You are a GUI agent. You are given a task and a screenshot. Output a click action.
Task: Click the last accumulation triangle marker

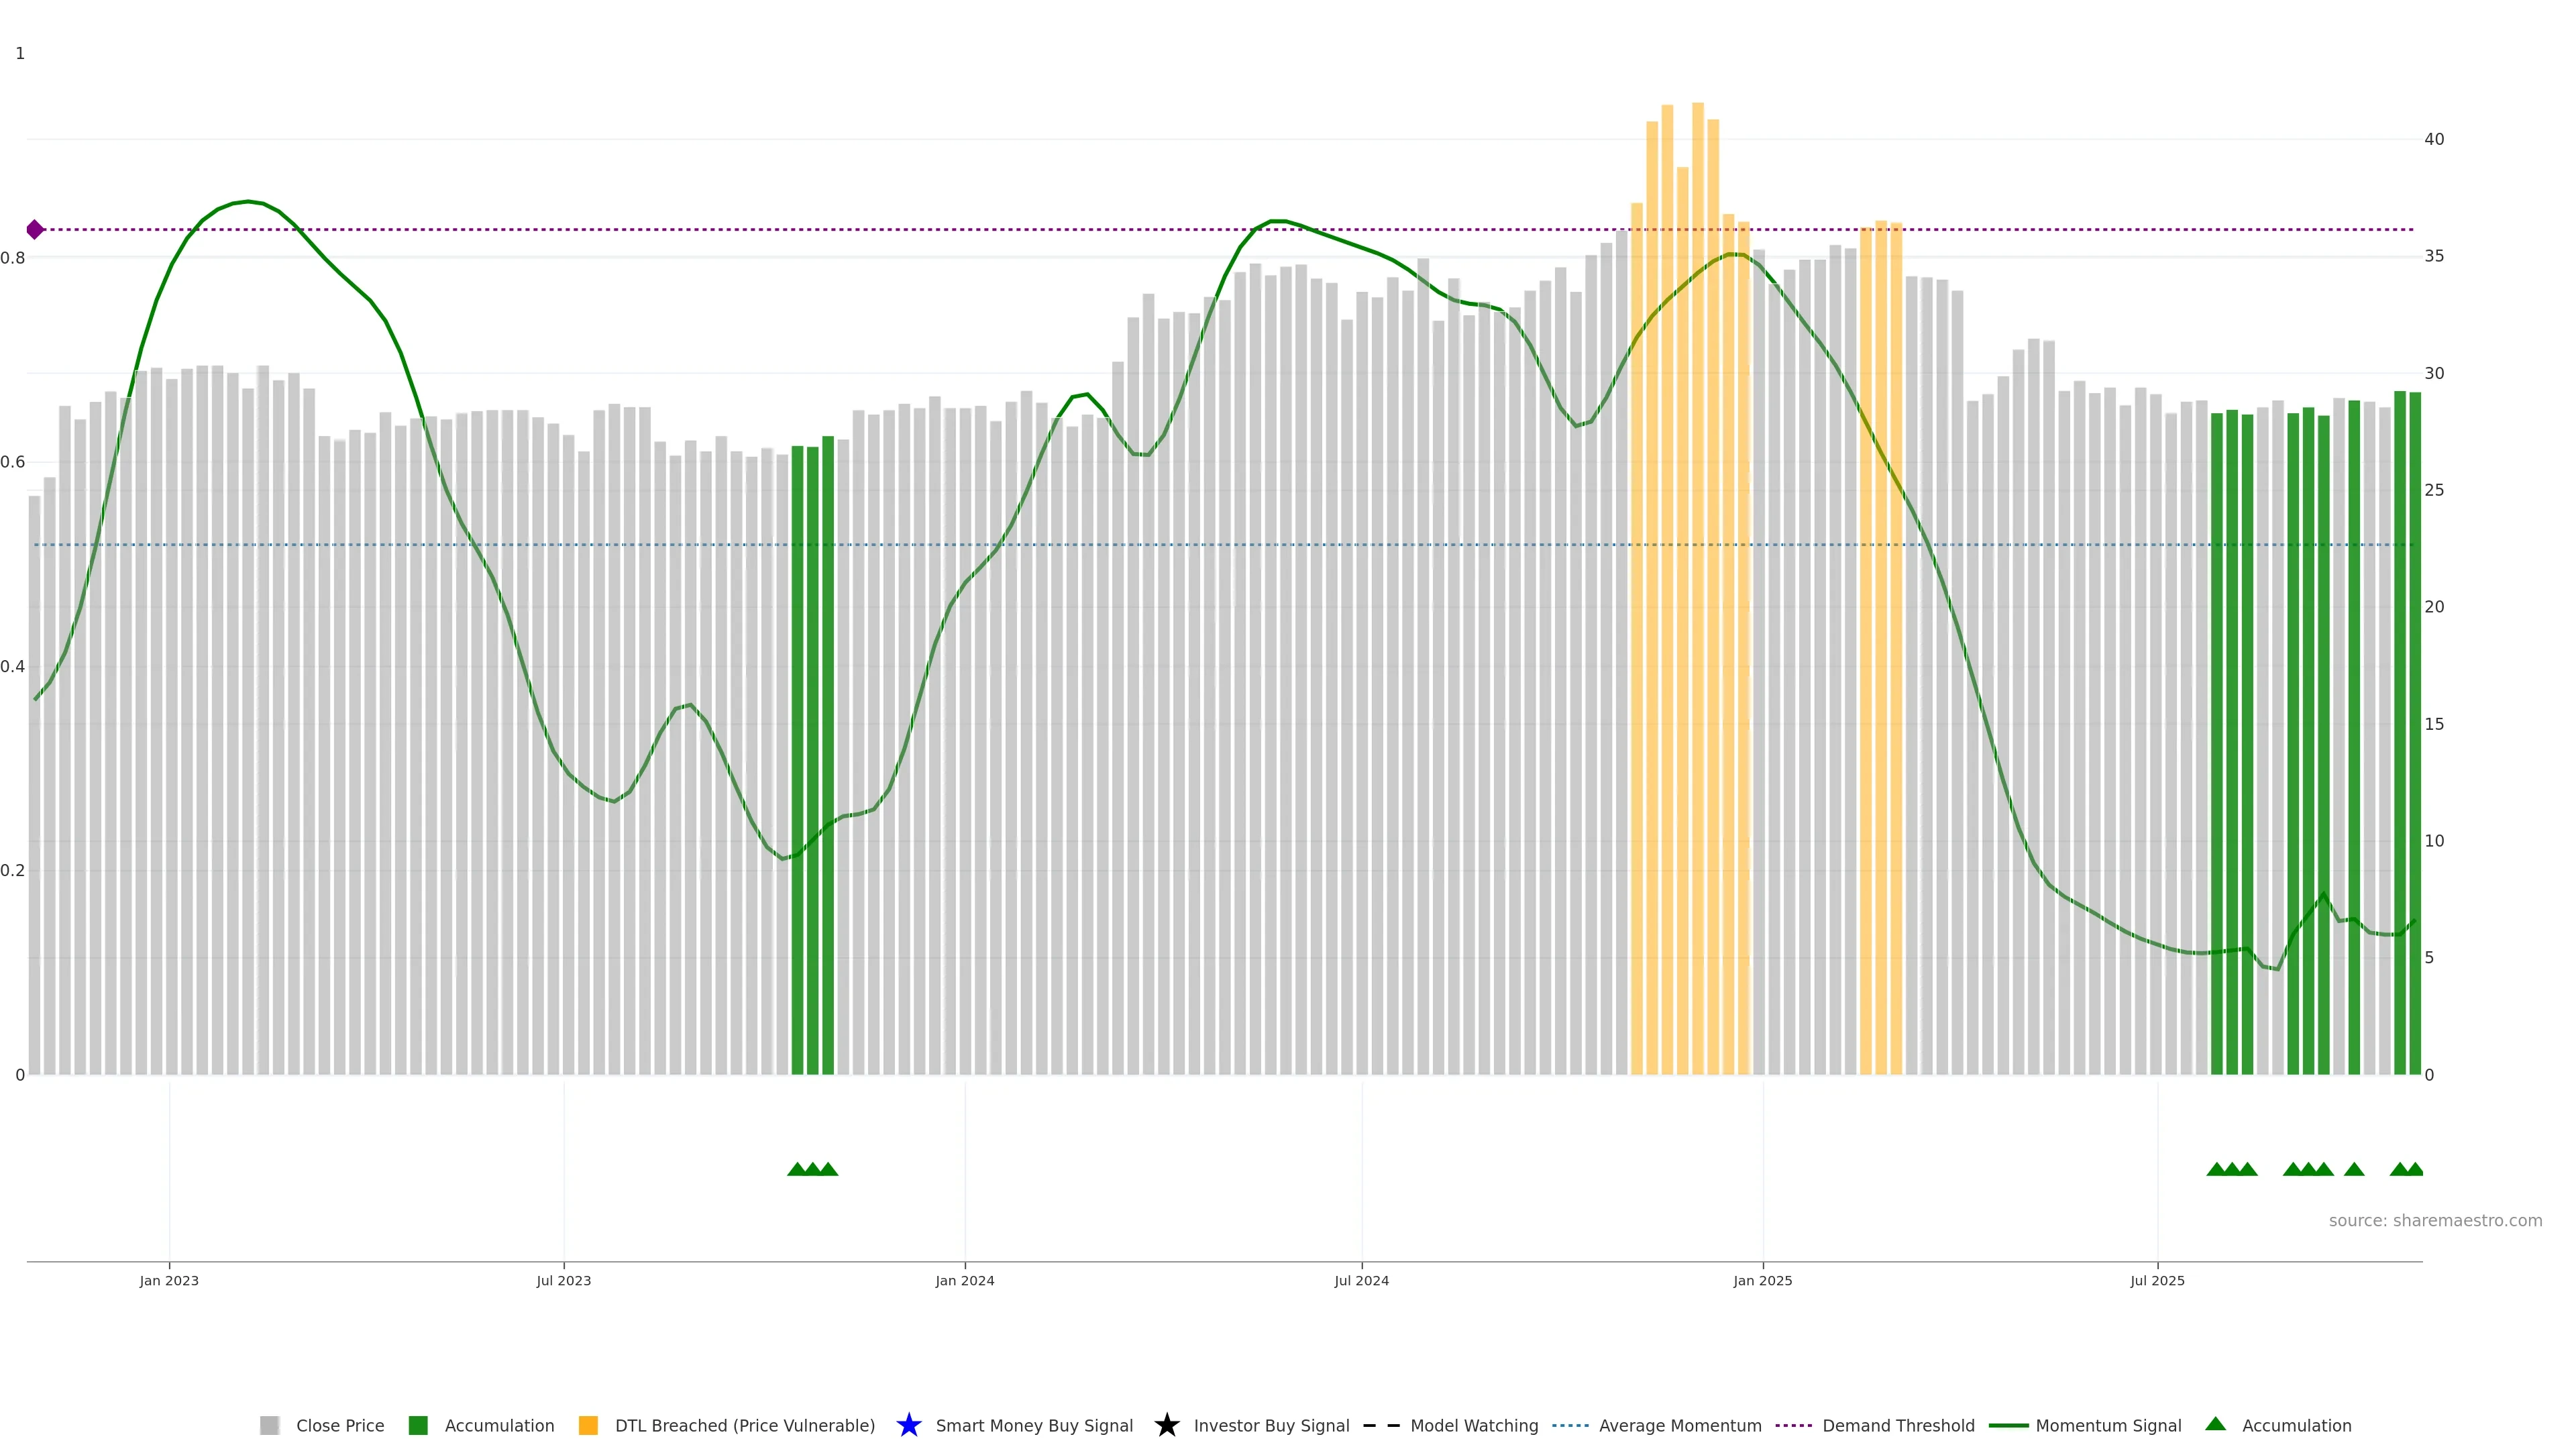(2414, 1169)
